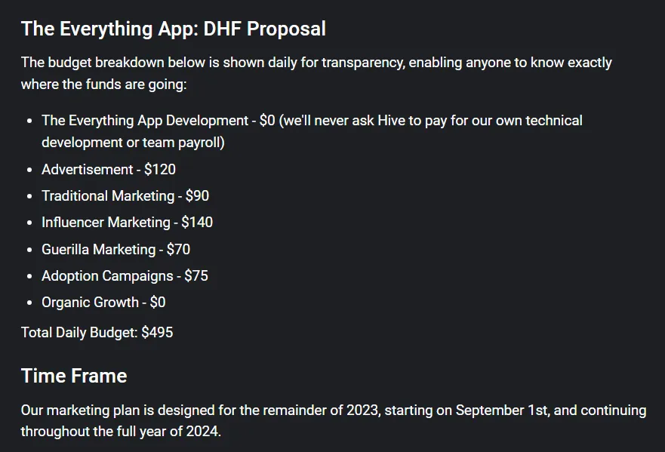Click the heading 'The Everything App: DHF Proposal'

point(174,29)
